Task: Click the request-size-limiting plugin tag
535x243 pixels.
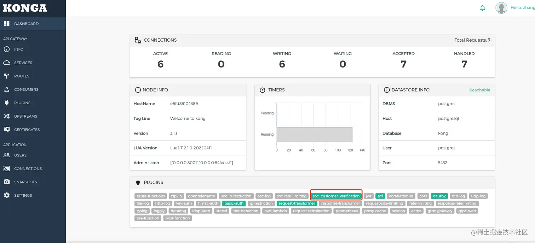Action: tap(385, 203)
